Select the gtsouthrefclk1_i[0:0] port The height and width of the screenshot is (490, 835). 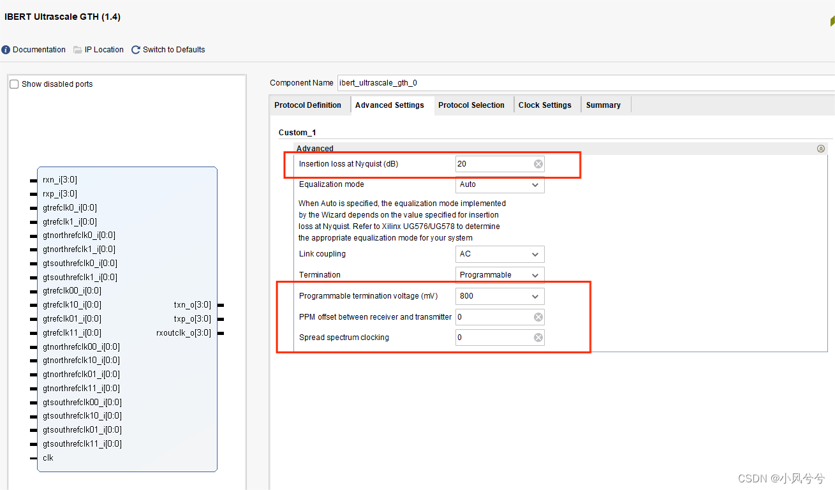tap(80, 278)
